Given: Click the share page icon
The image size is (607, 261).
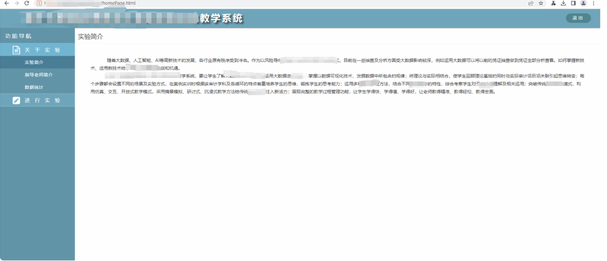Looking at the screenshot, I should point(531,3).
